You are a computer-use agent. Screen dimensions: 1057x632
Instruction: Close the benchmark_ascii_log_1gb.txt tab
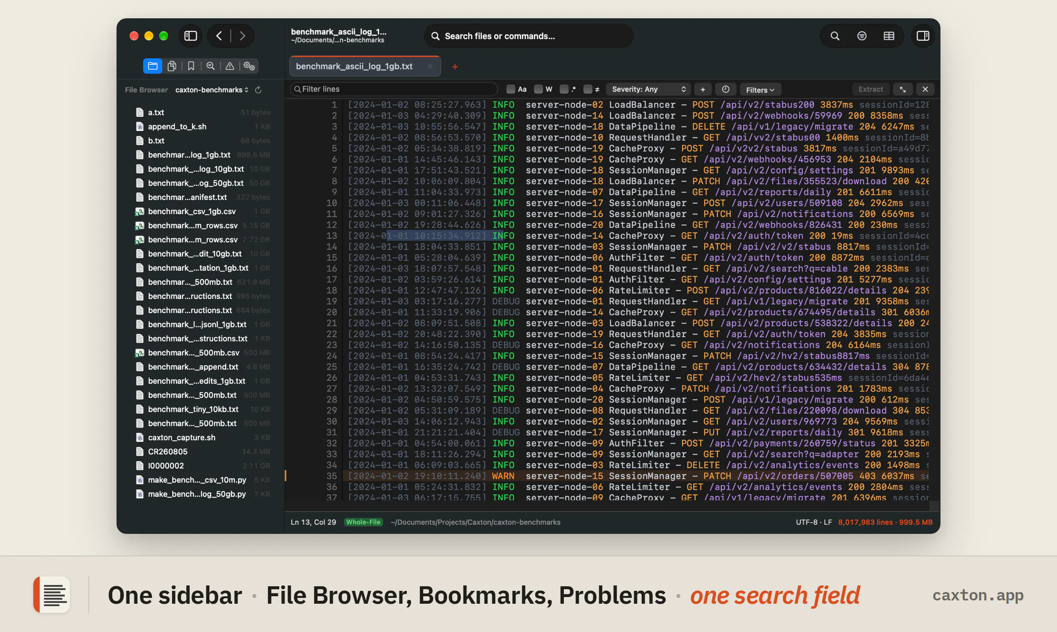click(430, 67)
